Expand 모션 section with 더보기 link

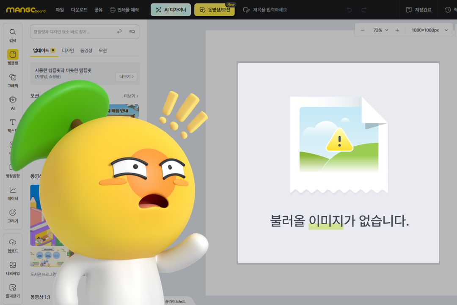pos(131,96)
